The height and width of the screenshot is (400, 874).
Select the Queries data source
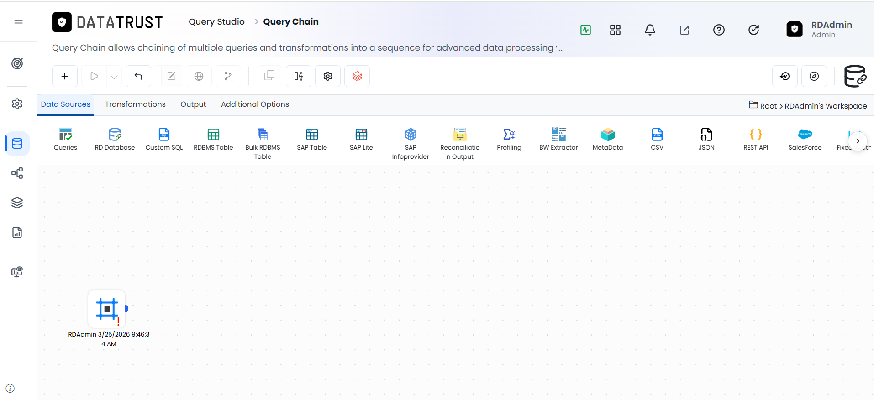click(65, 139)
